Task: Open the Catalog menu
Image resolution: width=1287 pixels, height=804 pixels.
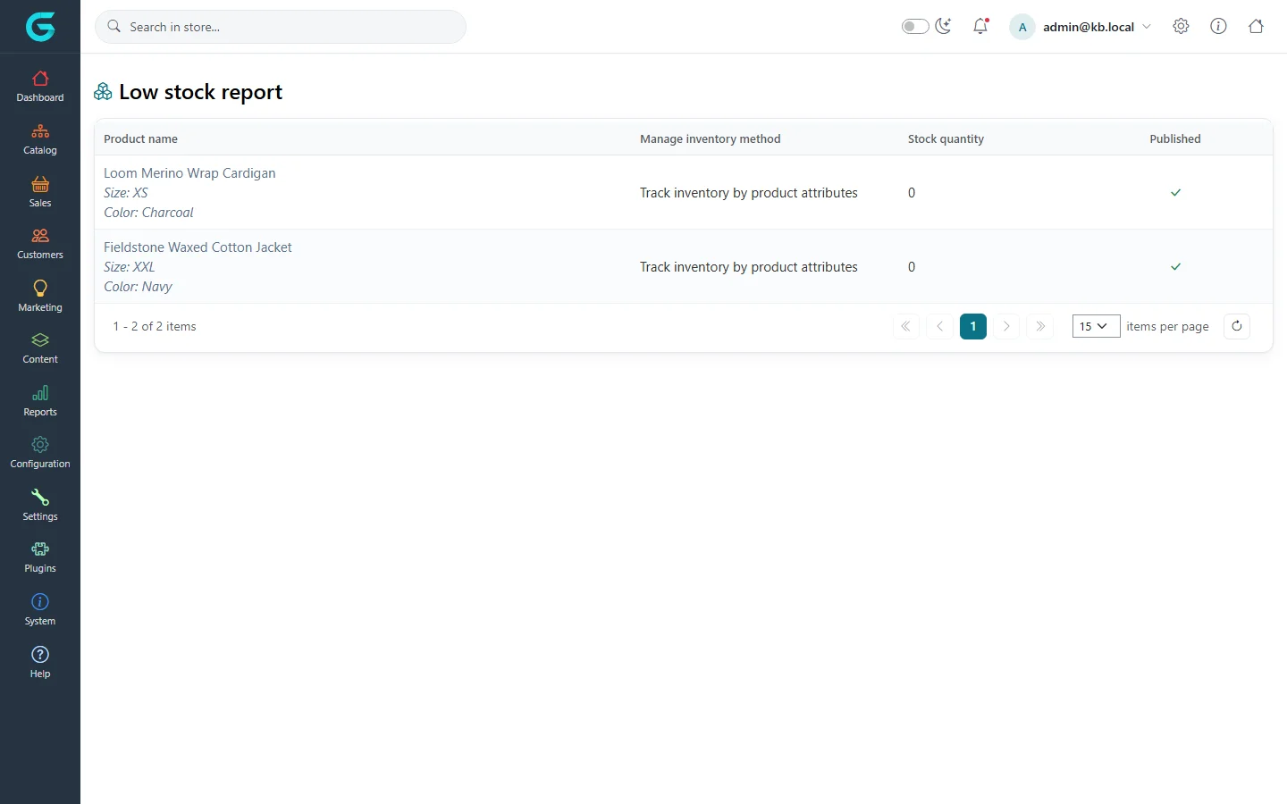Action: [40, 139]
